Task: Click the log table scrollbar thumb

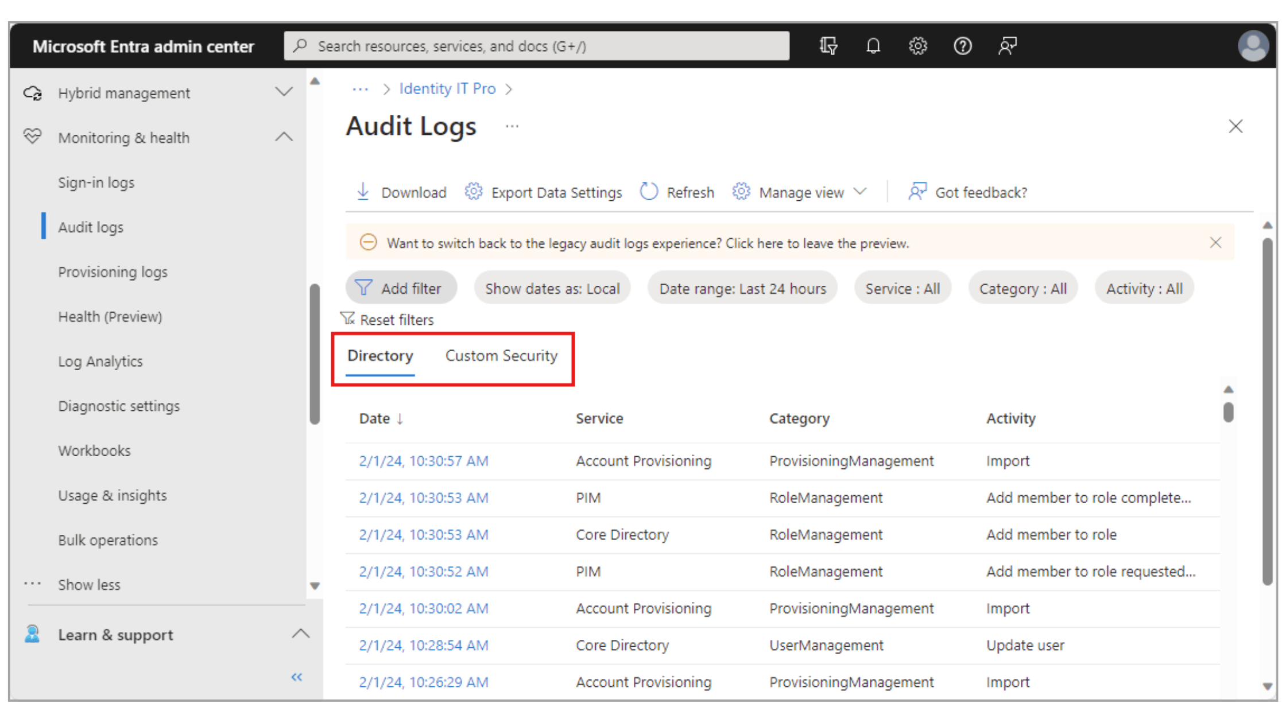Action: tap(1228, 412)
